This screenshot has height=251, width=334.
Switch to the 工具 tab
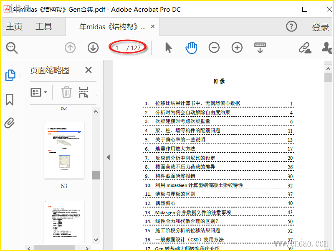click(x=44, y=27)
